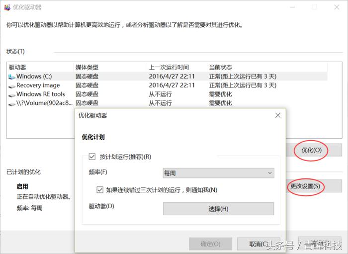Viewport: 348px width, 254px height.
Task: Click the \\?\Volume{902ac8 drive icon
Action: pyautogui.click(x=12, y=104)
